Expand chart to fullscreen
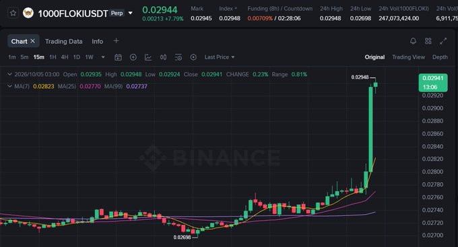This screenshot has width=458, height=247. [x=443, y=41]
